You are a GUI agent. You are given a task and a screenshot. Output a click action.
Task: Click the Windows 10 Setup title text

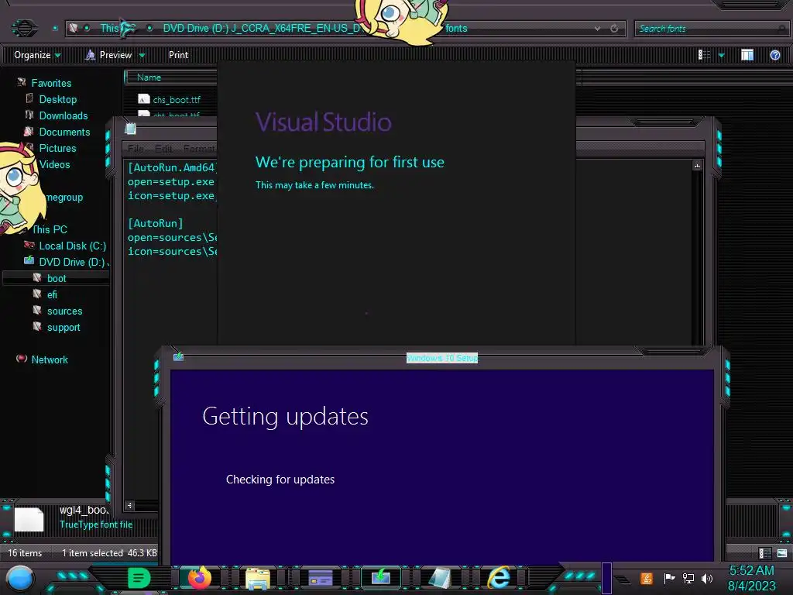(442, 358)
